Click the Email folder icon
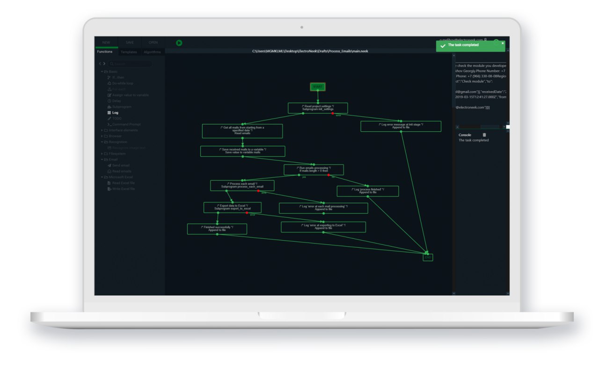 [106, 160]
